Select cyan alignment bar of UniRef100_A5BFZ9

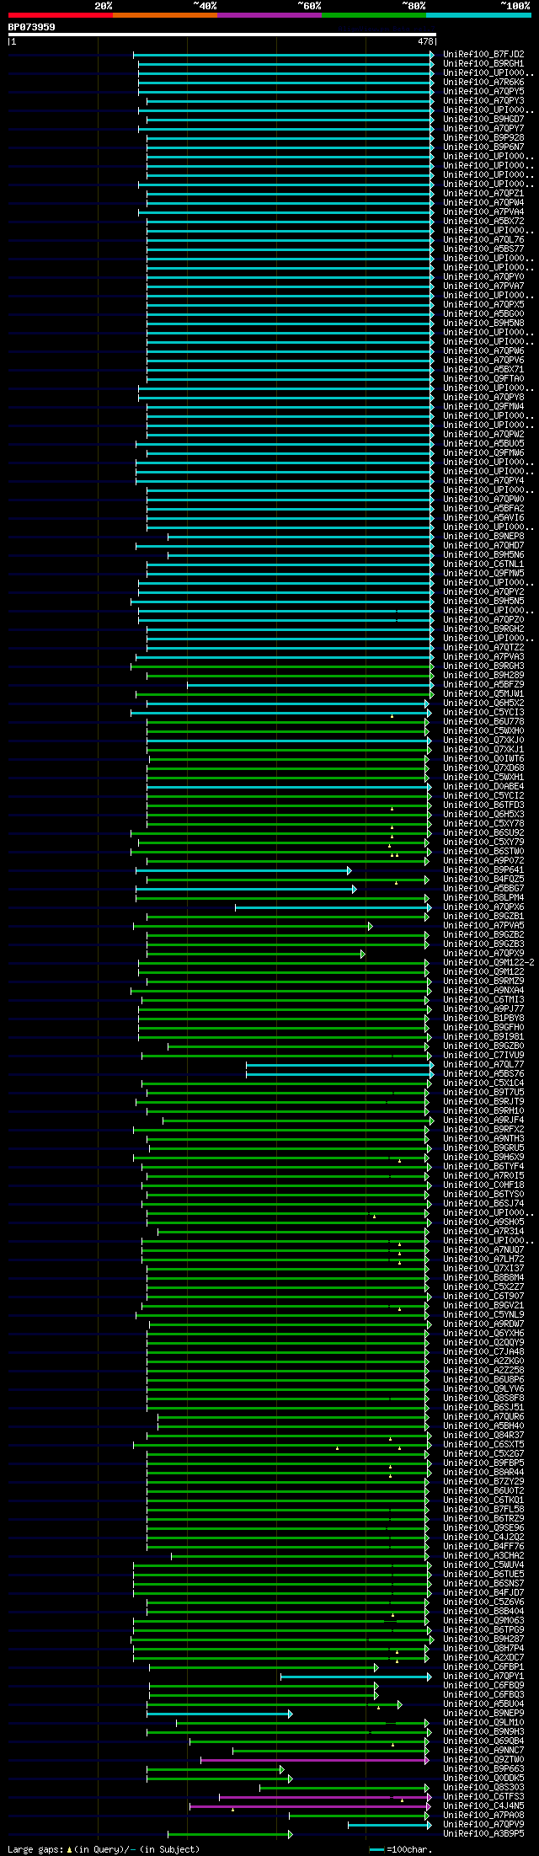tap(311, 685)
